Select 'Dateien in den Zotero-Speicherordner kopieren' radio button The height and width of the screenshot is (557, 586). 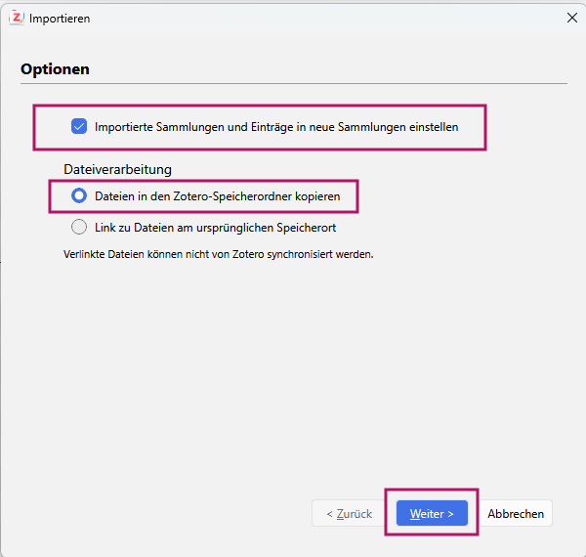coord(79,195)
